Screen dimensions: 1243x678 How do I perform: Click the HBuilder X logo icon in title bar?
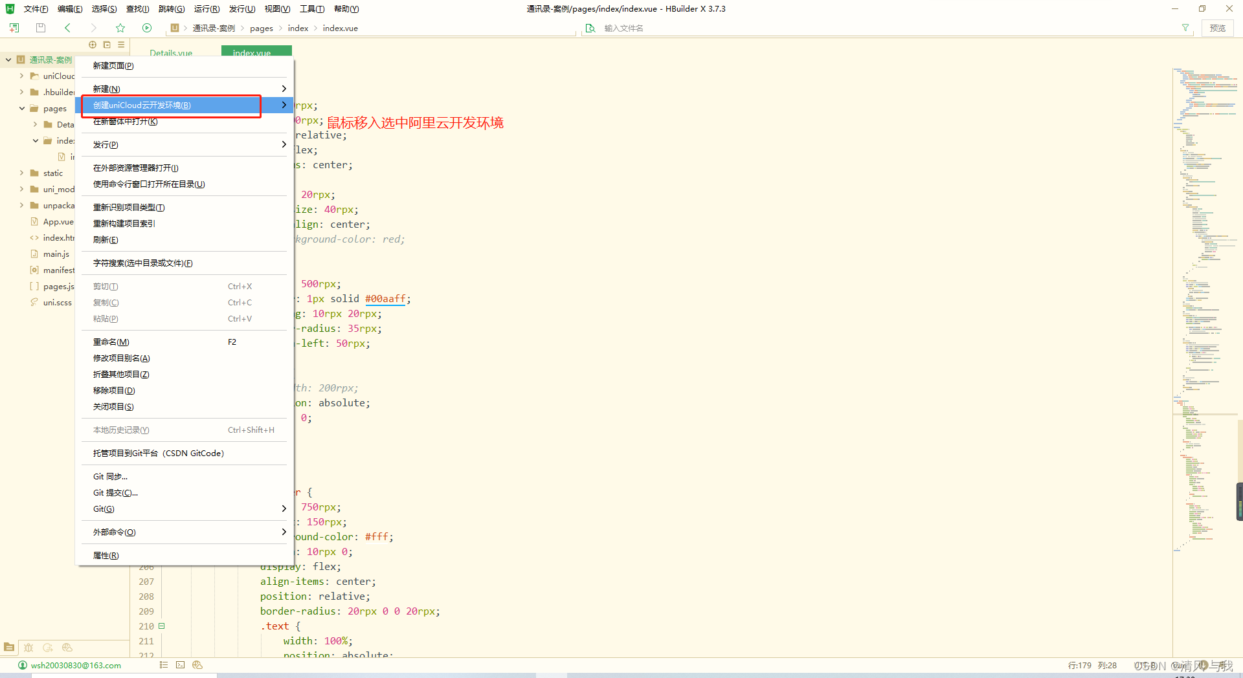click(10, 8)
